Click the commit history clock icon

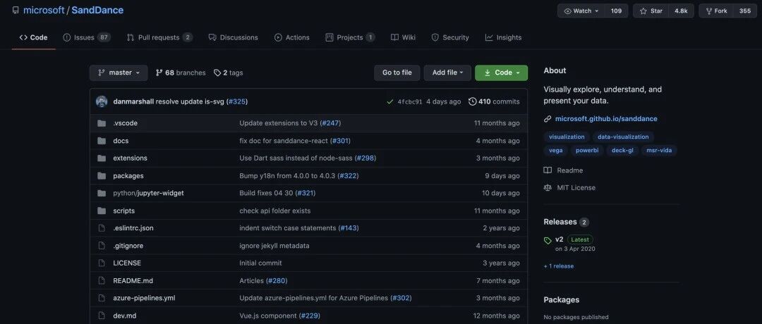(x=472, y=101)
